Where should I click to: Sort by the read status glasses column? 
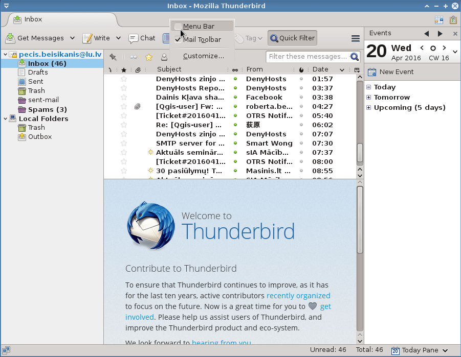[x=235, y=69]
